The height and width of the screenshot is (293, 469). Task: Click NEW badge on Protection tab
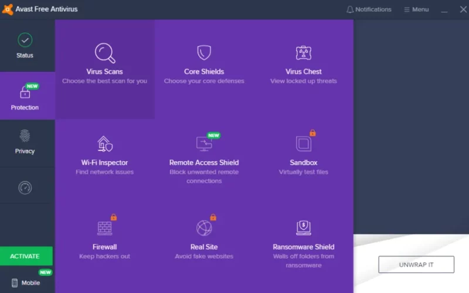32,86
